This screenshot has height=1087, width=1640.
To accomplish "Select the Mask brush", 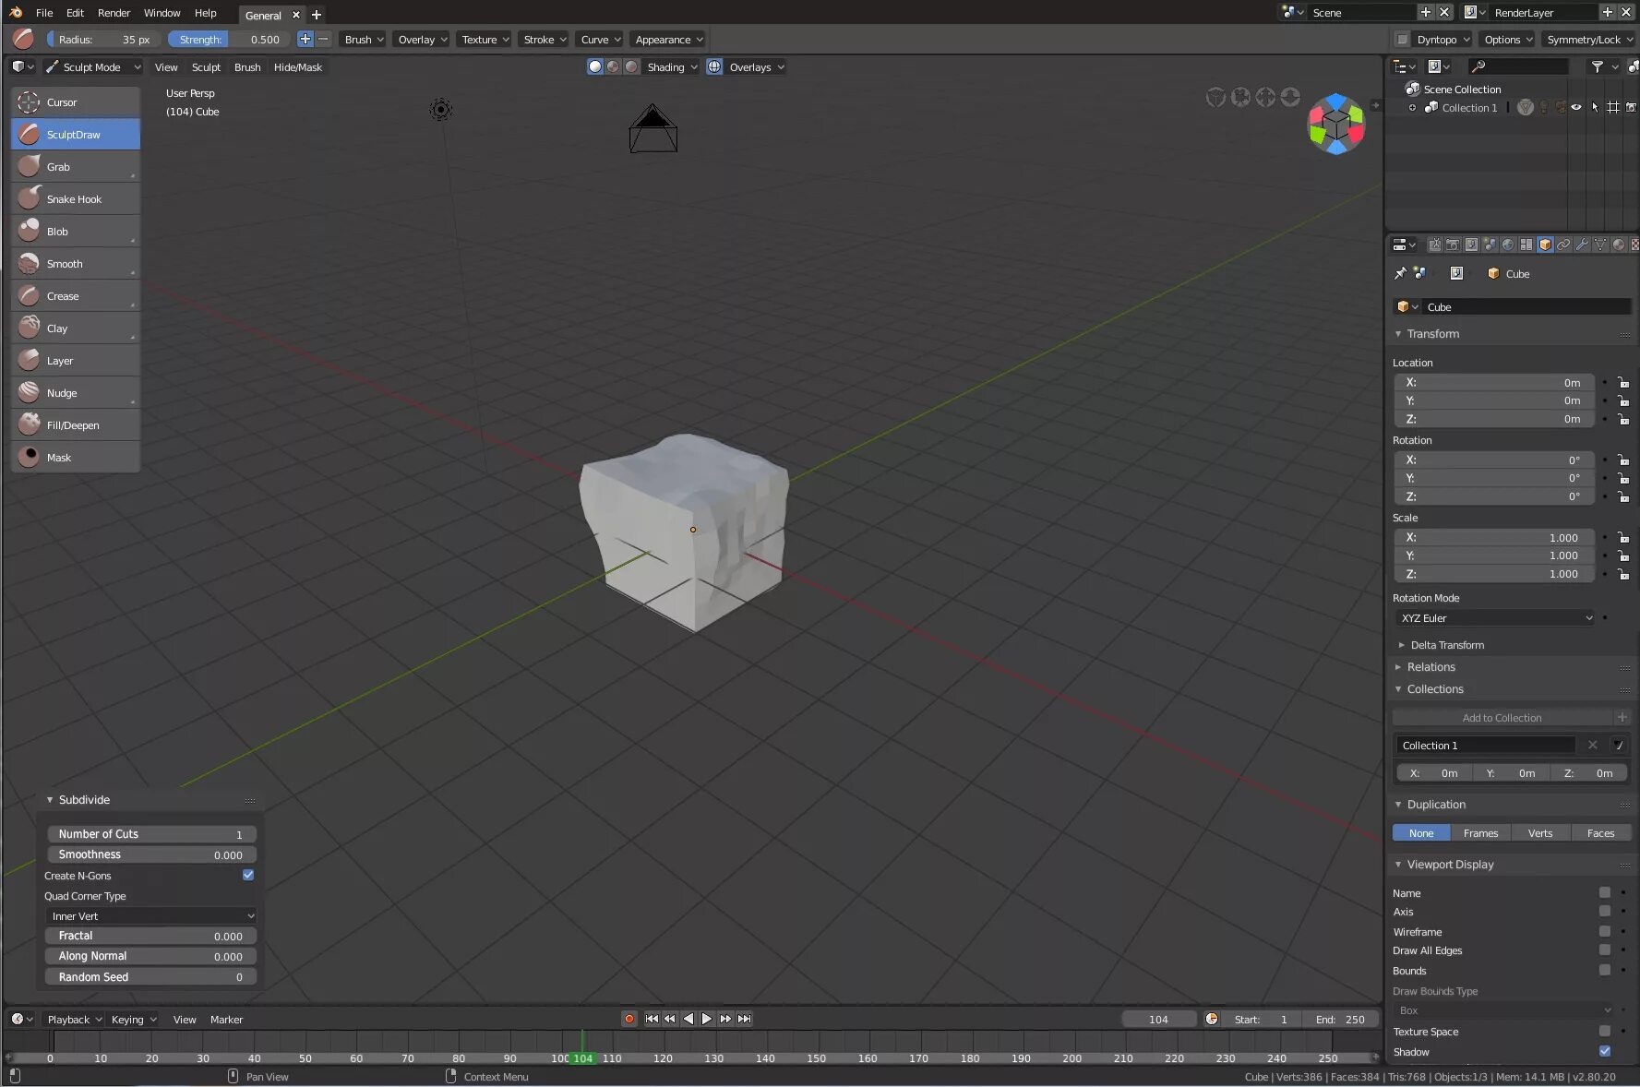I will (x=76, y=458).
